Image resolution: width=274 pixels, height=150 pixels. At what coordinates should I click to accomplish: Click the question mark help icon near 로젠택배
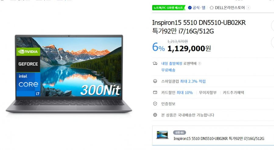point(199,64)
